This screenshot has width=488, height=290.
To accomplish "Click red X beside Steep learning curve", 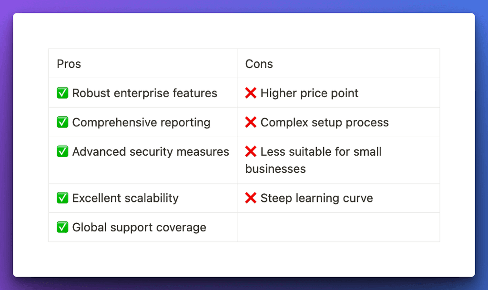I will pyautogui.click(x=251, y=198).
